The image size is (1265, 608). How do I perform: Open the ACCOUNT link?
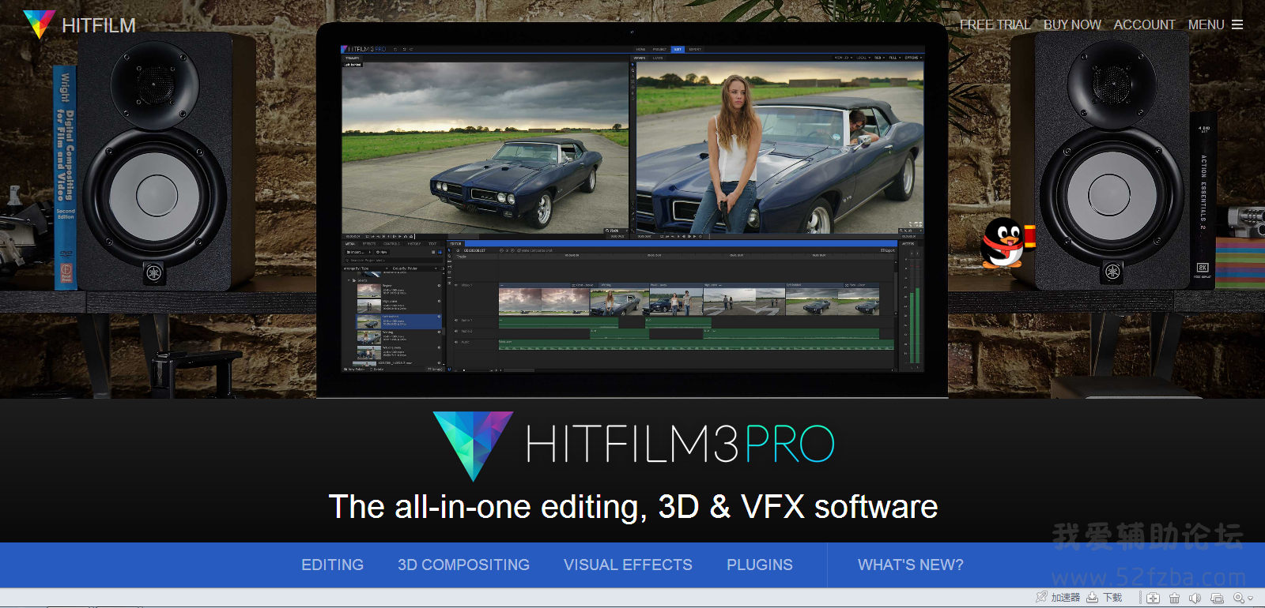1144,24
